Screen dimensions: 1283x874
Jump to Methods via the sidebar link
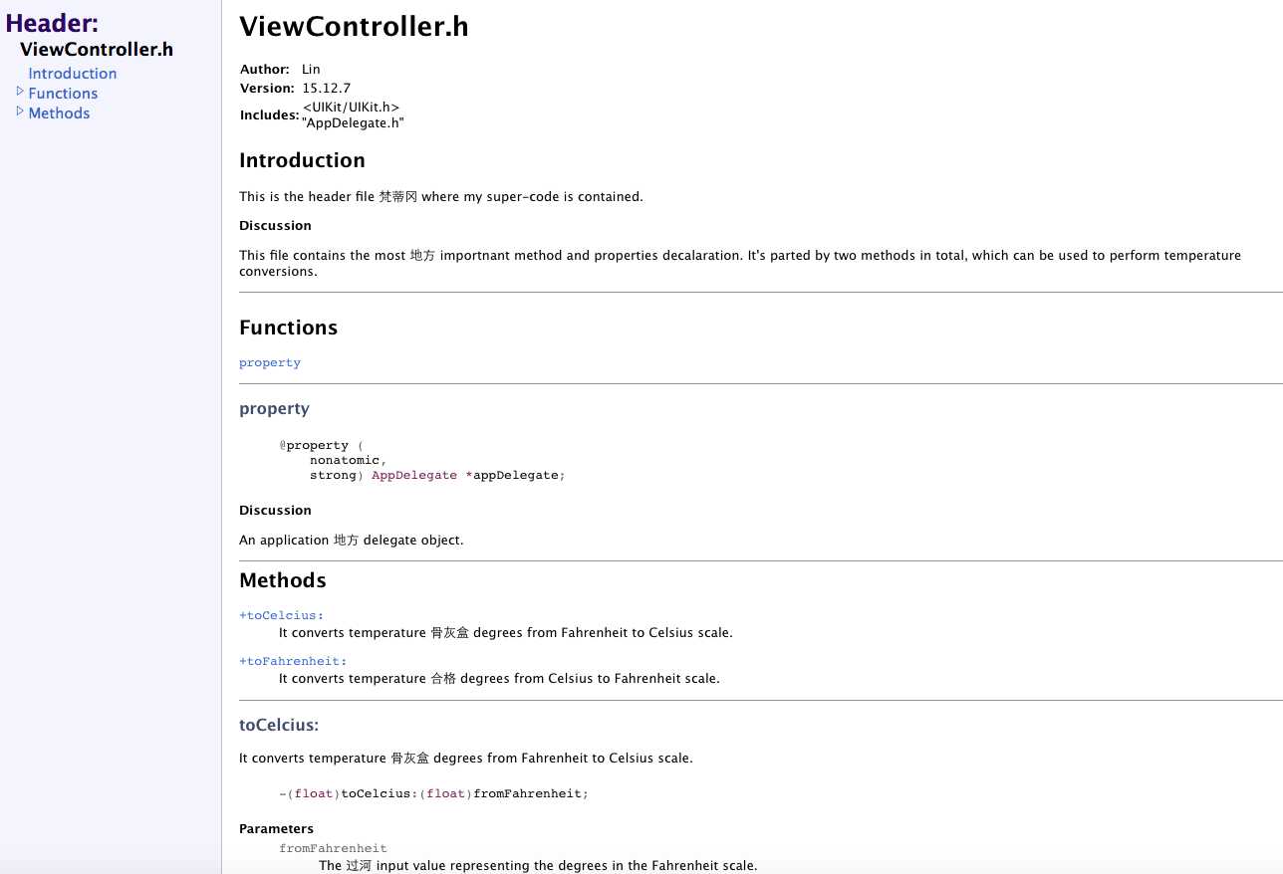59,113
